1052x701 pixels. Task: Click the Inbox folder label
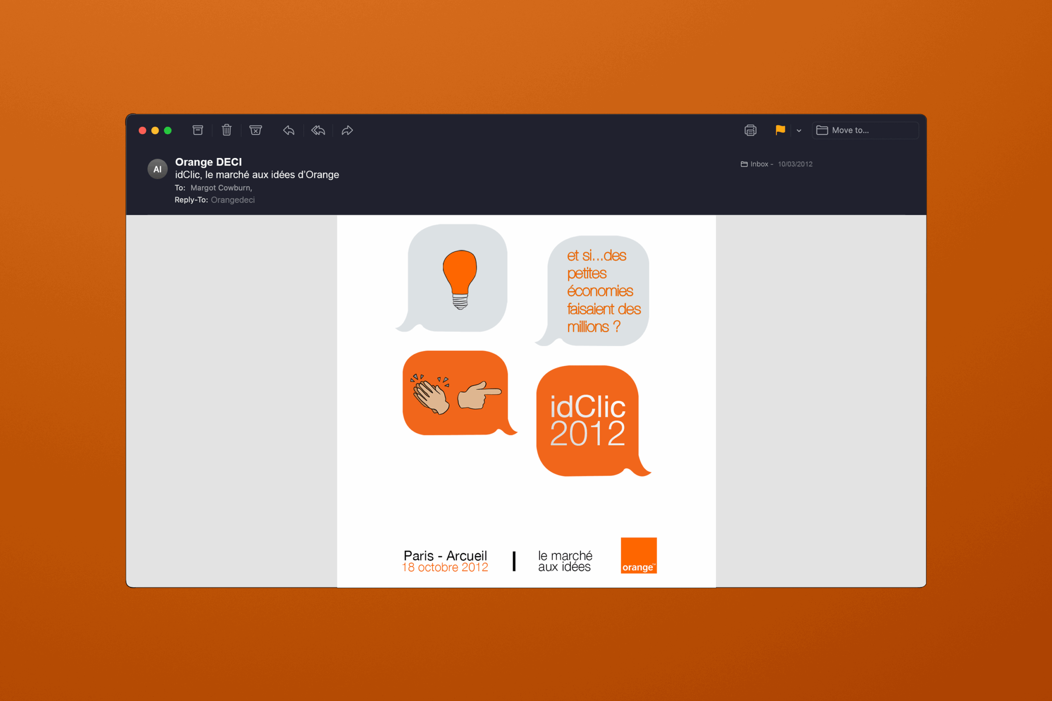pyautogui.click(x=759, y=164)
